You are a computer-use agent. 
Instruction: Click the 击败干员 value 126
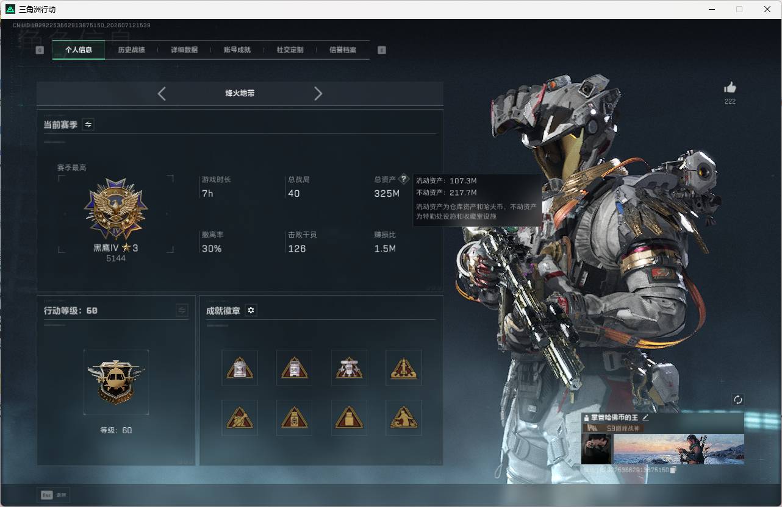(x=297, y=249)
